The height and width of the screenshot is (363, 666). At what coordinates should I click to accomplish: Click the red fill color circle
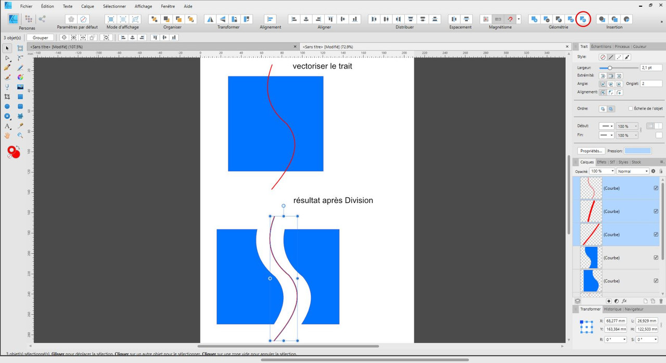pos(16,153)
